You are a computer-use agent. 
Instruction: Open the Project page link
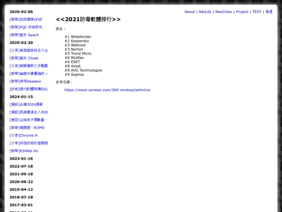coord(242,12)
